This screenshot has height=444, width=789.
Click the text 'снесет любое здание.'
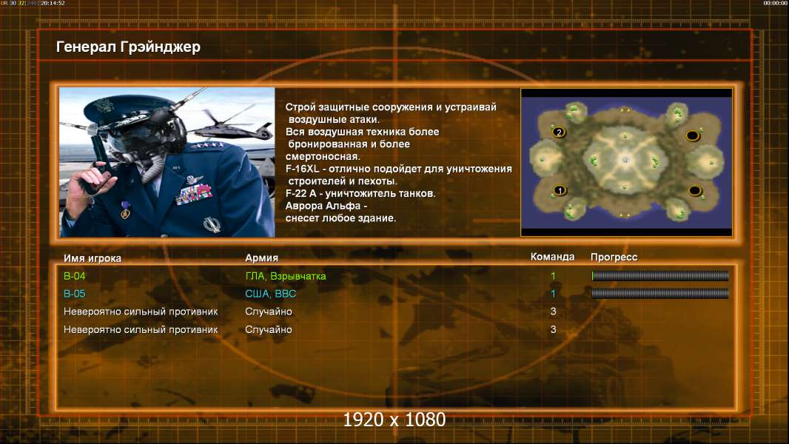tap(340, 218)
